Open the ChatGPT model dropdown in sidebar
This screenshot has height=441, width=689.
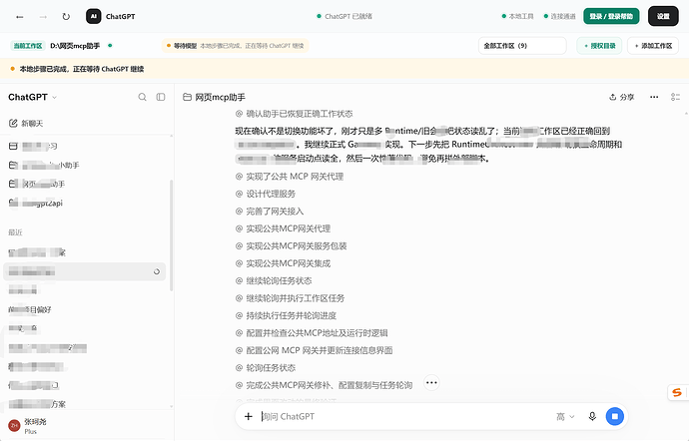pyautogui.click(x=33, y=97)
